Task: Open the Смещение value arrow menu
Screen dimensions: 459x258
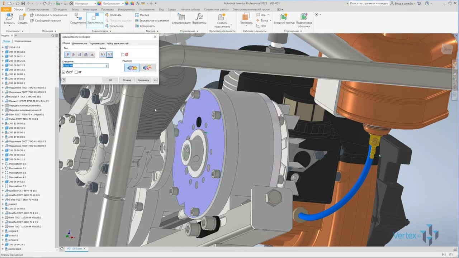Action: [107, 66]
